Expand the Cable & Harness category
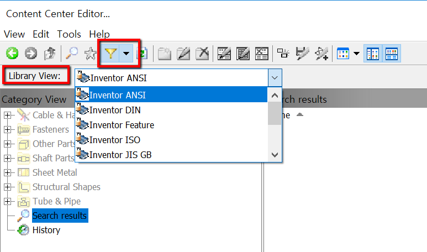This screenshot has width=427, height=252. (x=8, y=116)
